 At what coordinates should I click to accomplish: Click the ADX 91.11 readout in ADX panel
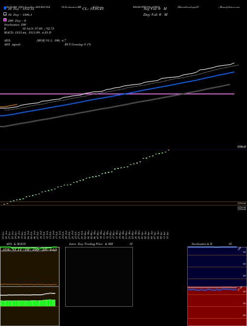(11, 250)
